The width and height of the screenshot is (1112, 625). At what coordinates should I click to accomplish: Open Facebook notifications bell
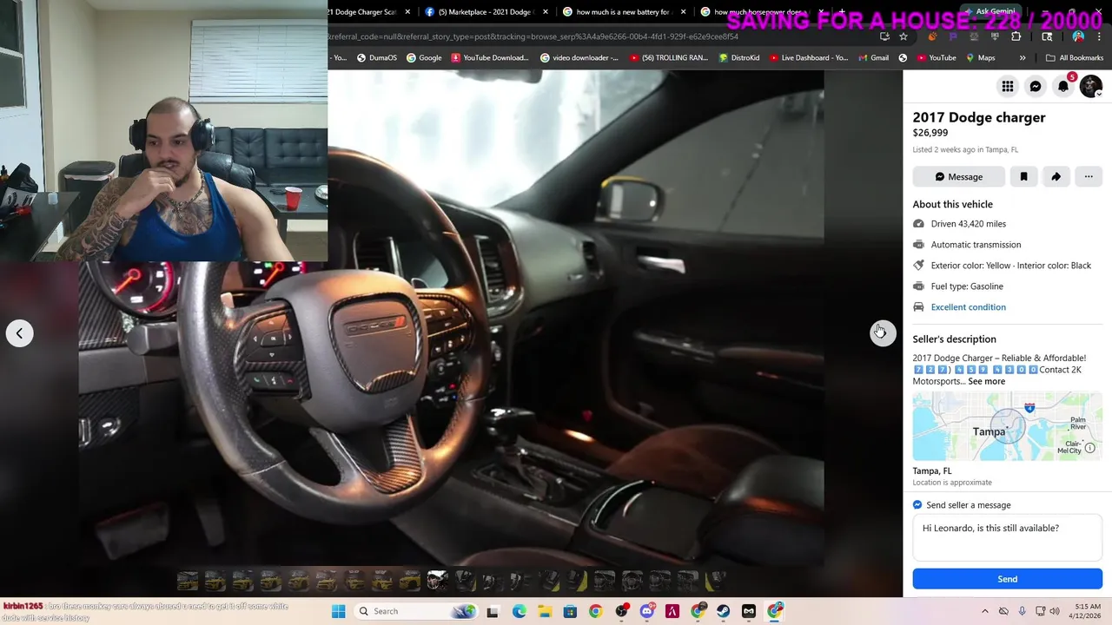pos(1062,86)
